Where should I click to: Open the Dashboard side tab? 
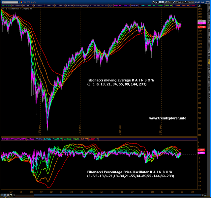(209, 73)
